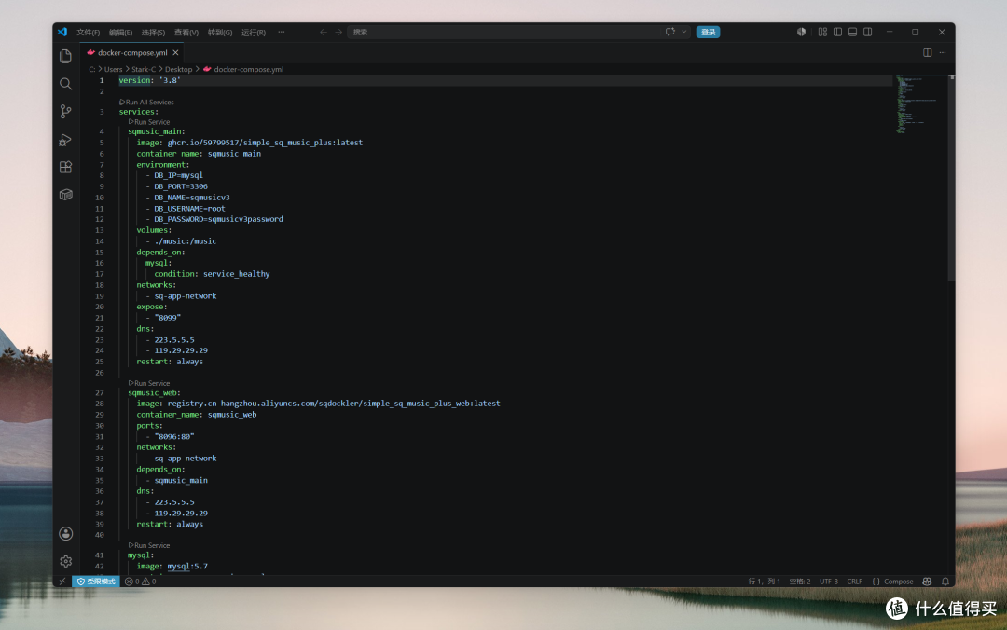The height and width of the screenshot is (630, 1007).
Task: Click the minimap code overview
Action: (919, 104)
